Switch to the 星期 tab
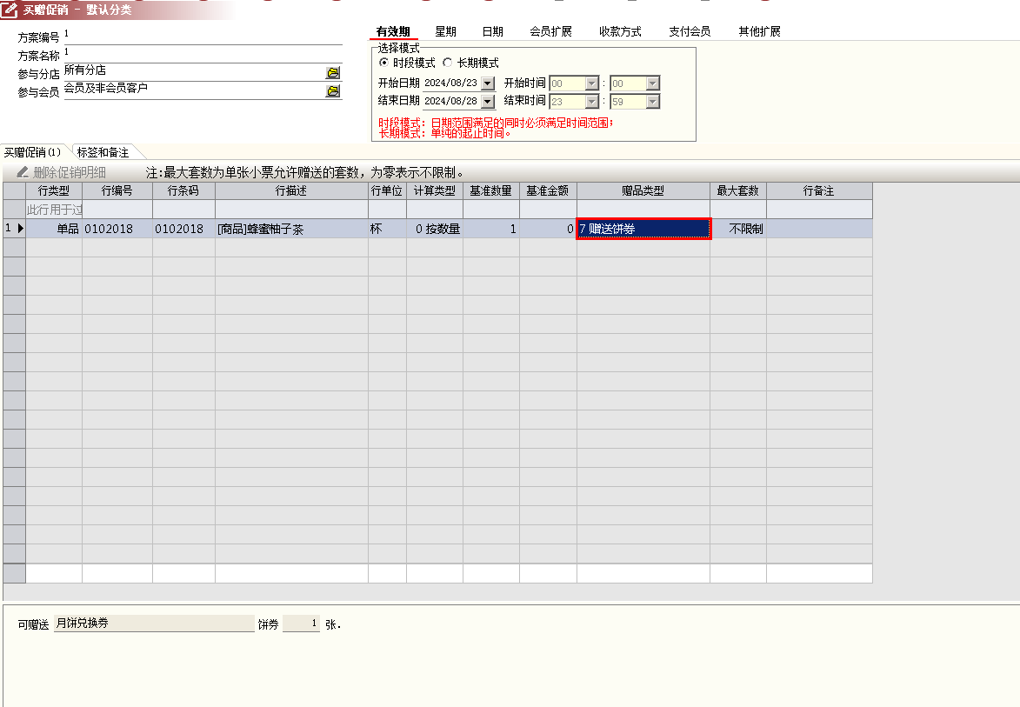This screenshot has width=1020, height=707. pyautogui.click(x=445, y=31)
